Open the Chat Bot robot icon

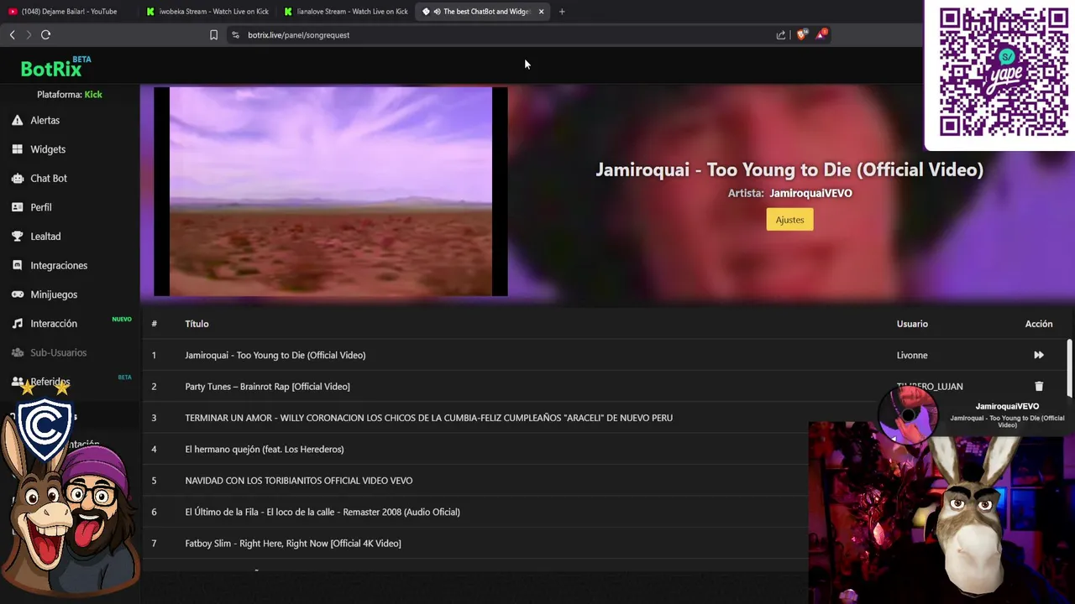[x=17, y=179]
